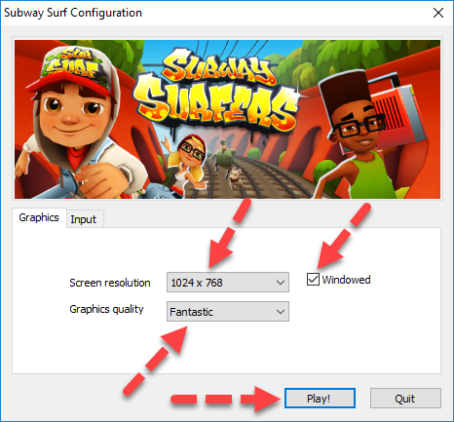Click the Screen resolution label
Image resolution: width=454 pixels, height=422 pixels.
coord(110,283)
